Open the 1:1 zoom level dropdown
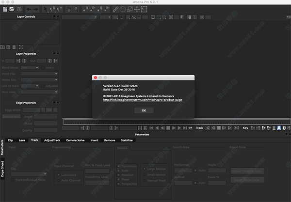The height and width of the screenshot is (202, 291). click(x=105, y=17)
